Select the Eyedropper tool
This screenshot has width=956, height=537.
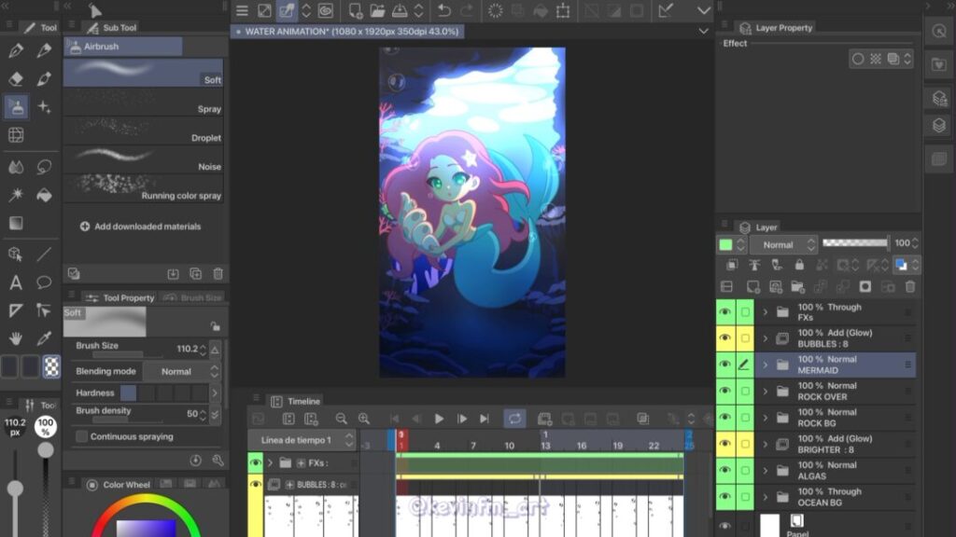pyautogui.click(x=44, y=337)
